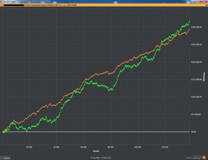This screenshot has height=160, width=208.
Task: Click the $250 000,00 axis label
Action: (196, 45)
